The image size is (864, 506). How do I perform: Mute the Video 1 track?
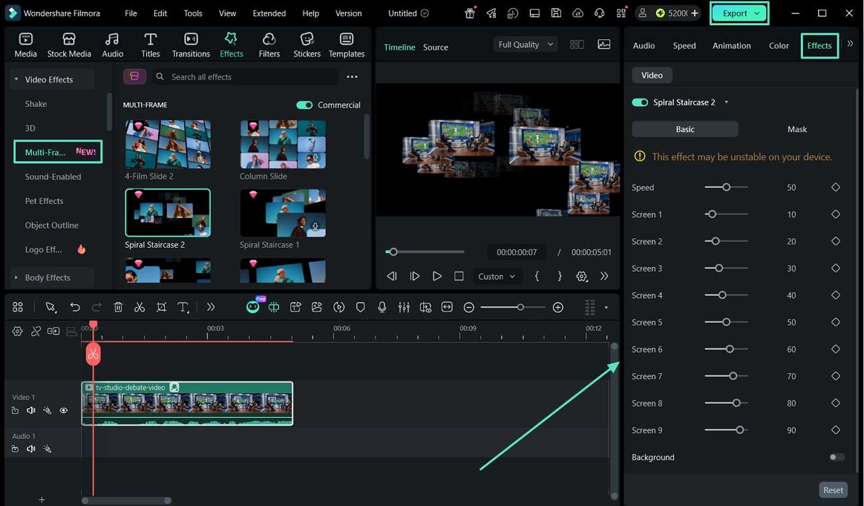[x=31, y=410]
